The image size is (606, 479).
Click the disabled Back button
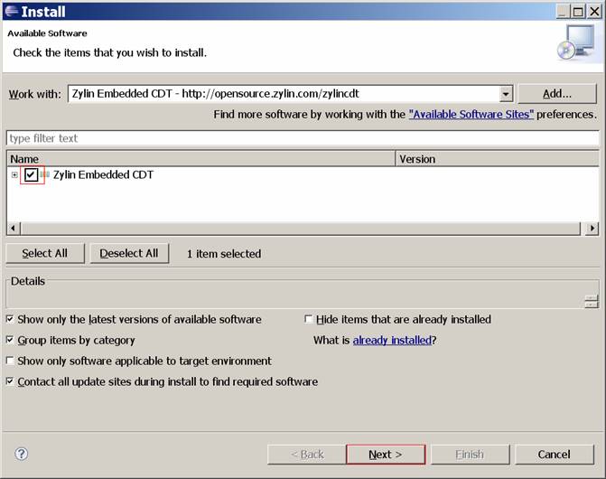click(306, 455)
